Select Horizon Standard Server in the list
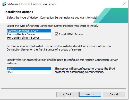Screen dimensions: 129x100 [x=29, y=31]
